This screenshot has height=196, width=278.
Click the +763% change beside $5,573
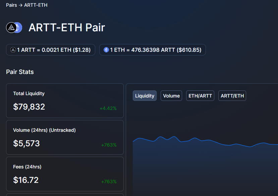(109, 145)
